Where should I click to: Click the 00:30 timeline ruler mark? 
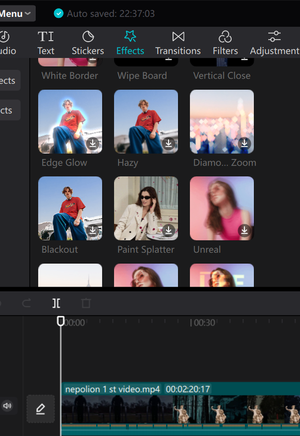(x=204, y=323)
